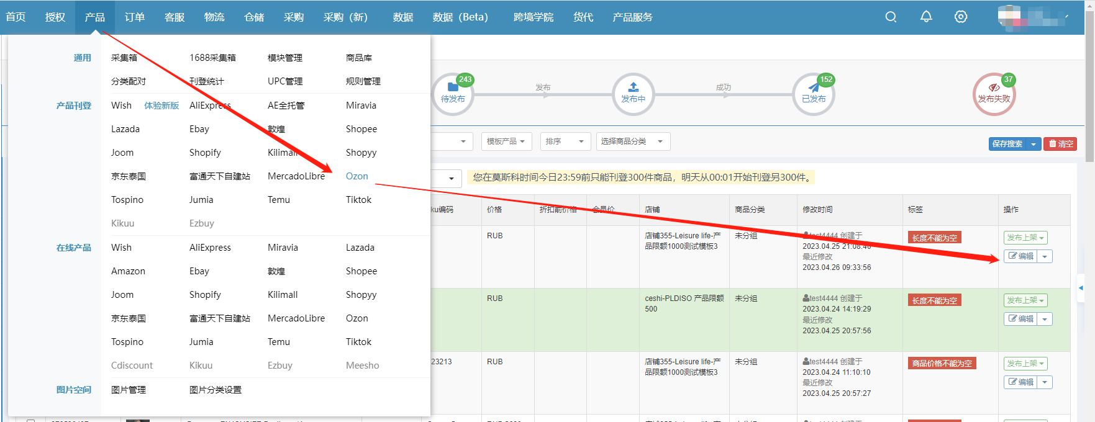
Task: Open 发布上架 dropdown for 商品价格不能为空 row
Action: coord(1025,364)
